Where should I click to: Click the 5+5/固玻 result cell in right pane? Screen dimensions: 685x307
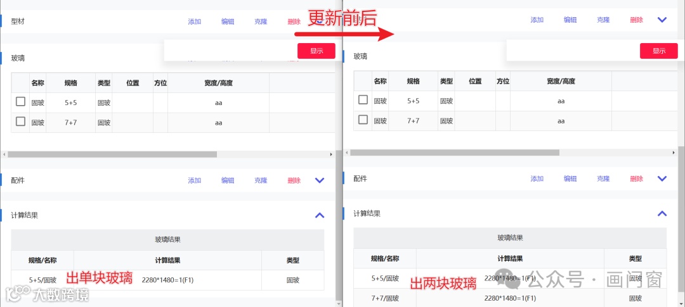(386, 279)
